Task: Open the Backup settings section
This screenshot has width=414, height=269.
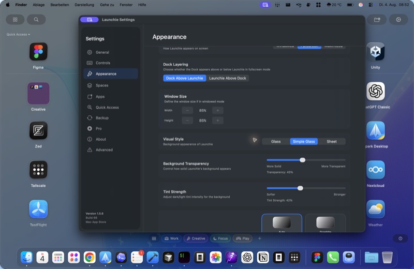Action: pyautogui.click(x=111, y=118)
